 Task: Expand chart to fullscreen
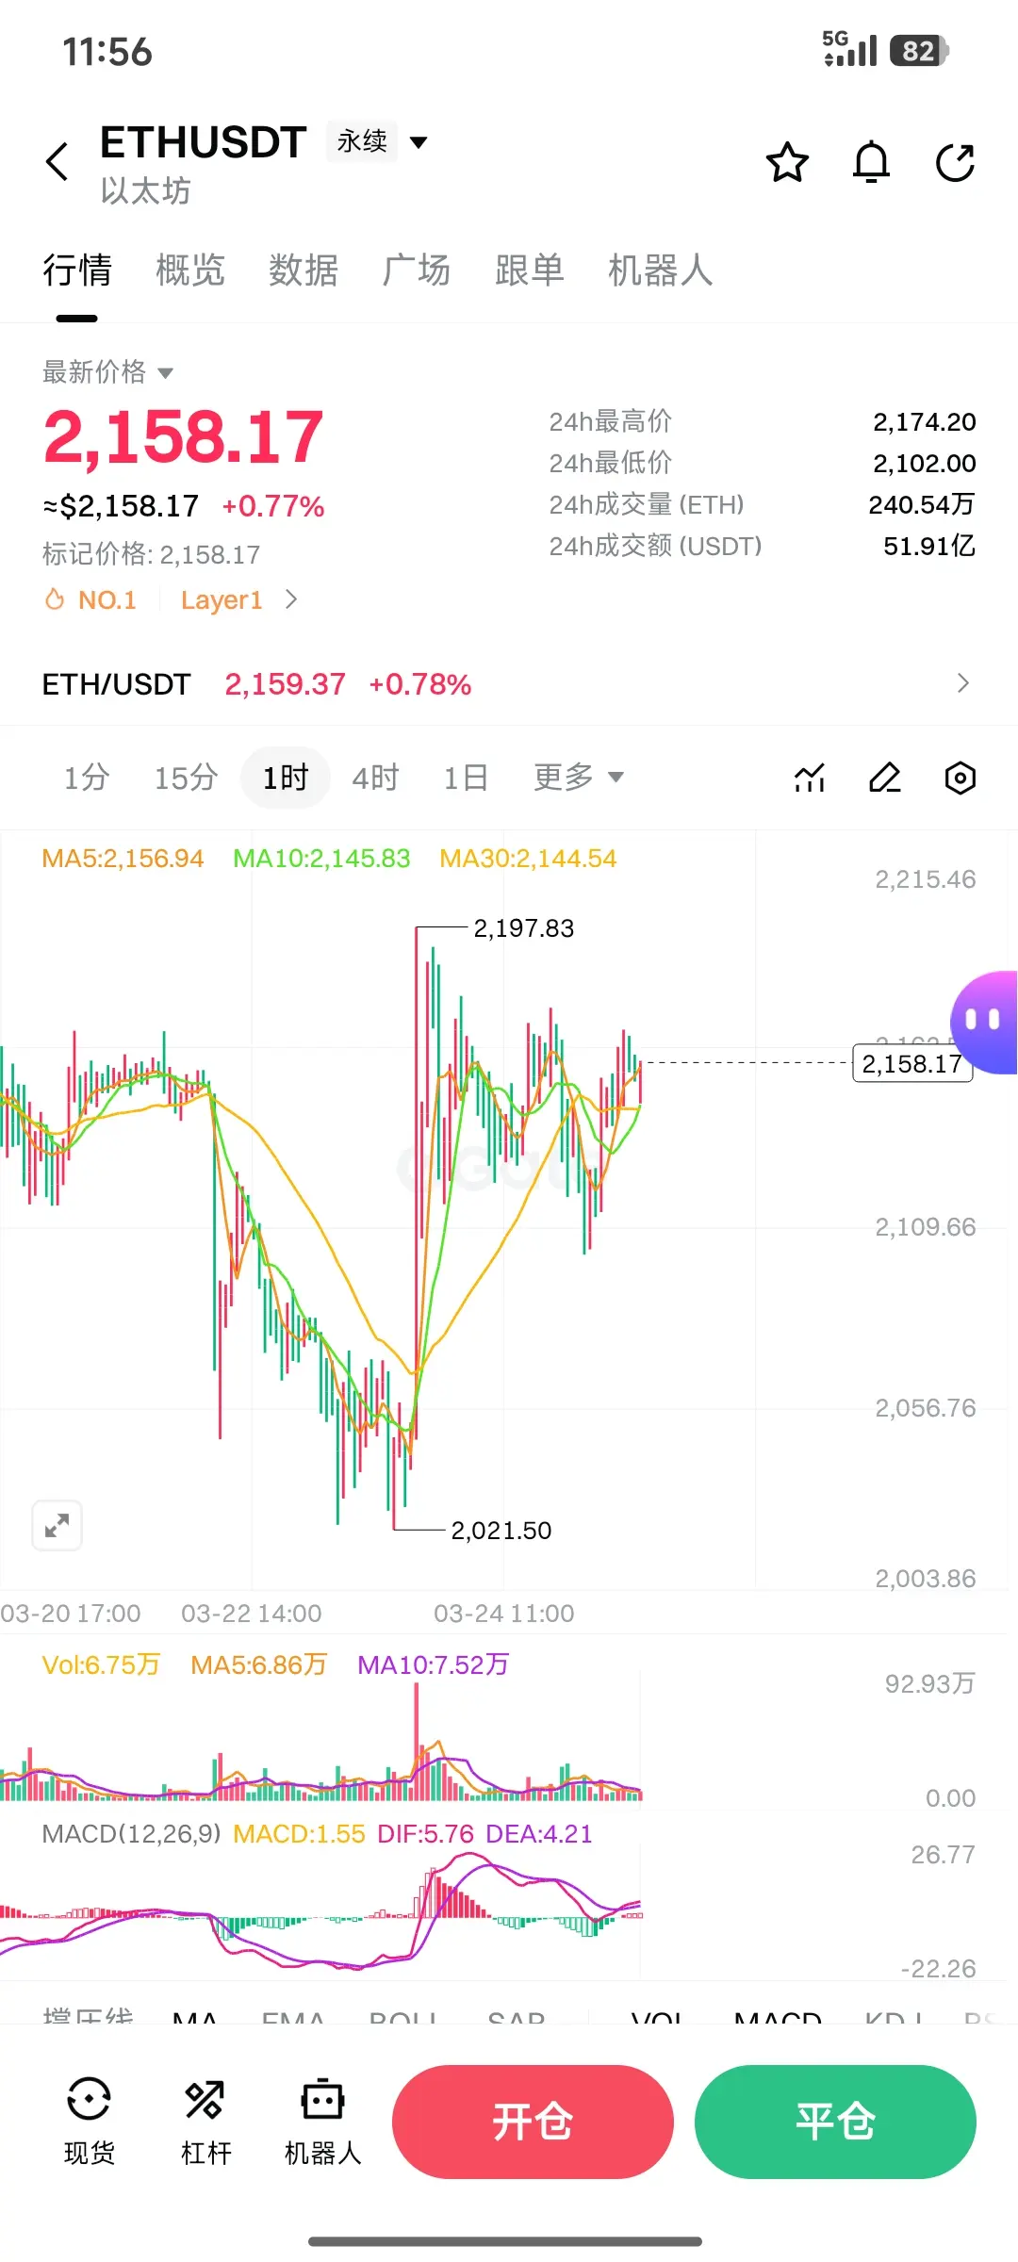tap(57, 1524)
